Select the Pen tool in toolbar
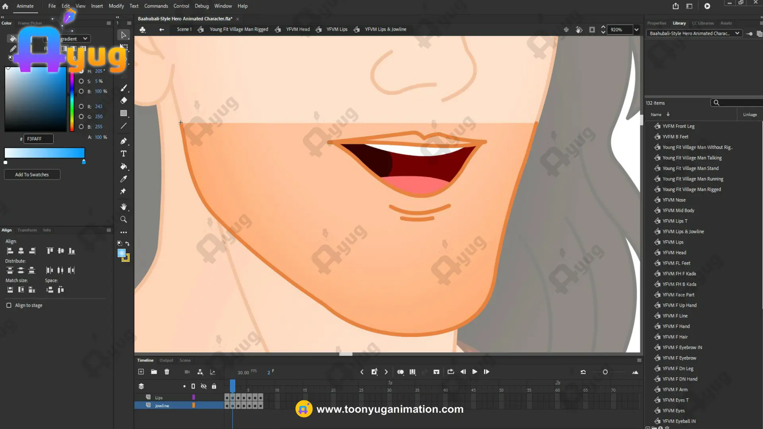763x429 pixels. click(x=124, y=141)
